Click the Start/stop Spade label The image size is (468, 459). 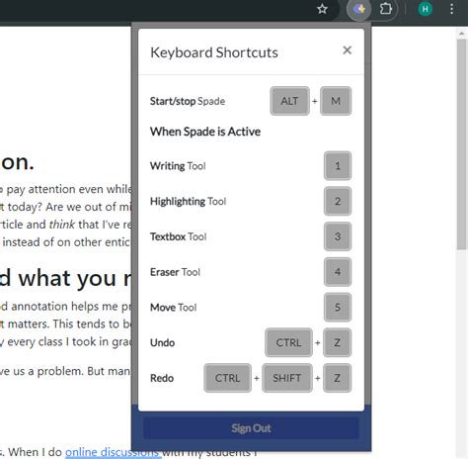coord(188,101)
